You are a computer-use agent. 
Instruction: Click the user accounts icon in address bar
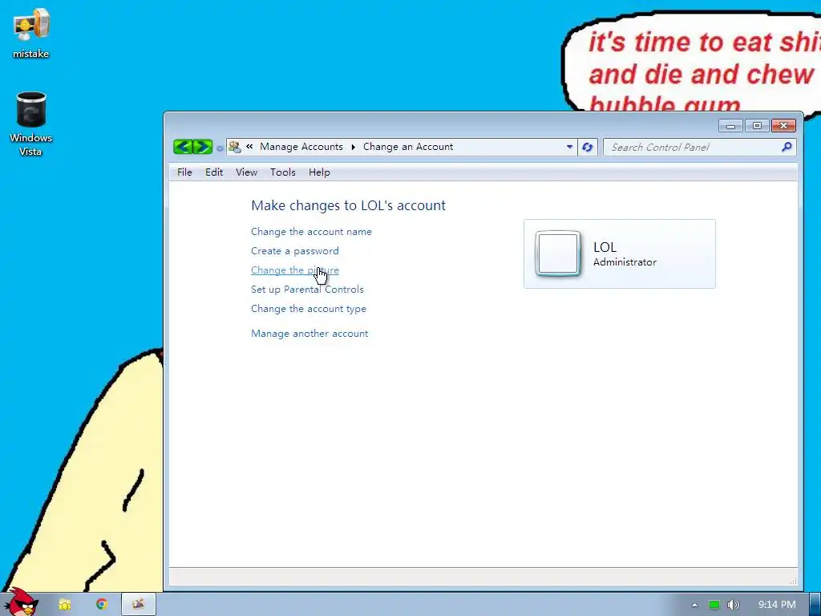pos(235,148)
